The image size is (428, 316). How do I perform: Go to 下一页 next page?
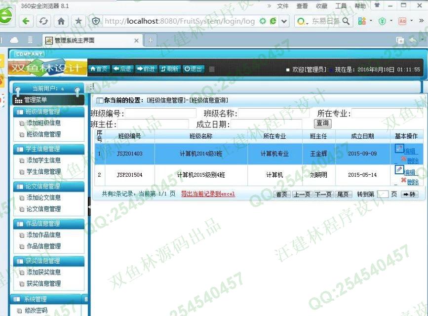323,195
